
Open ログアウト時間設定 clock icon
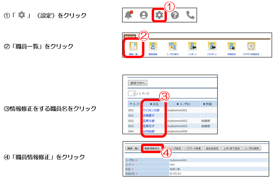251,46
